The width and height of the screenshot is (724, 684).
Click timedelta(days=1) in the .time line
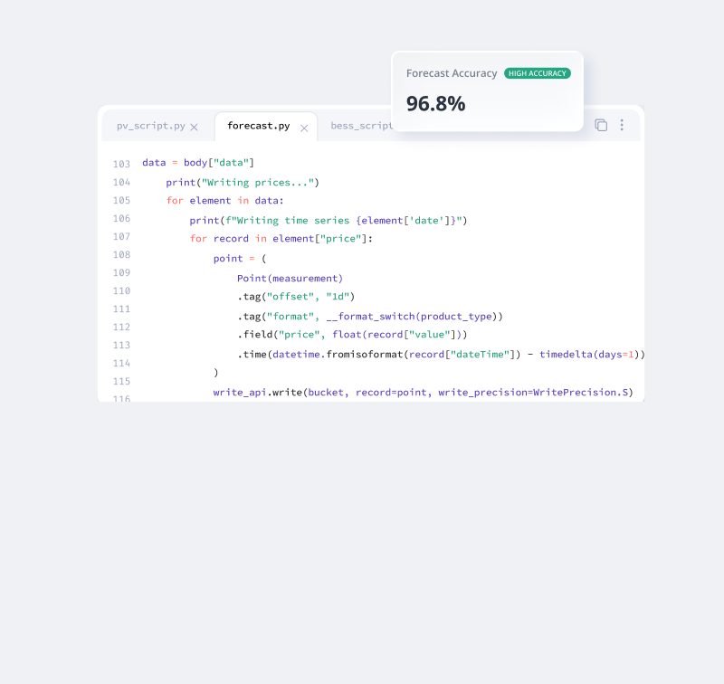pos(589,355)
